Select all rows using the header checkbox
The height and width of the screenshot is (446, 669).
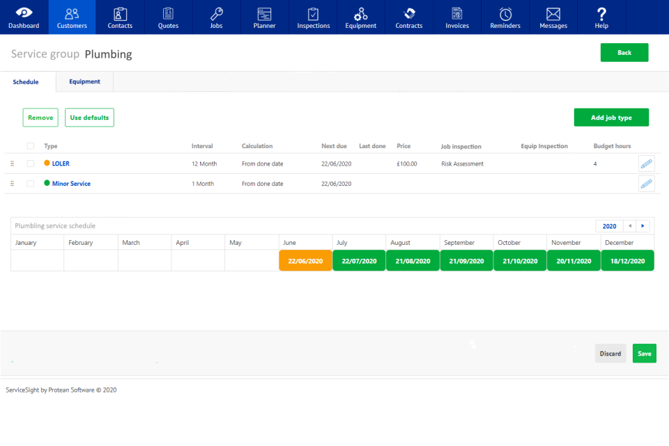tap(31, 146)
